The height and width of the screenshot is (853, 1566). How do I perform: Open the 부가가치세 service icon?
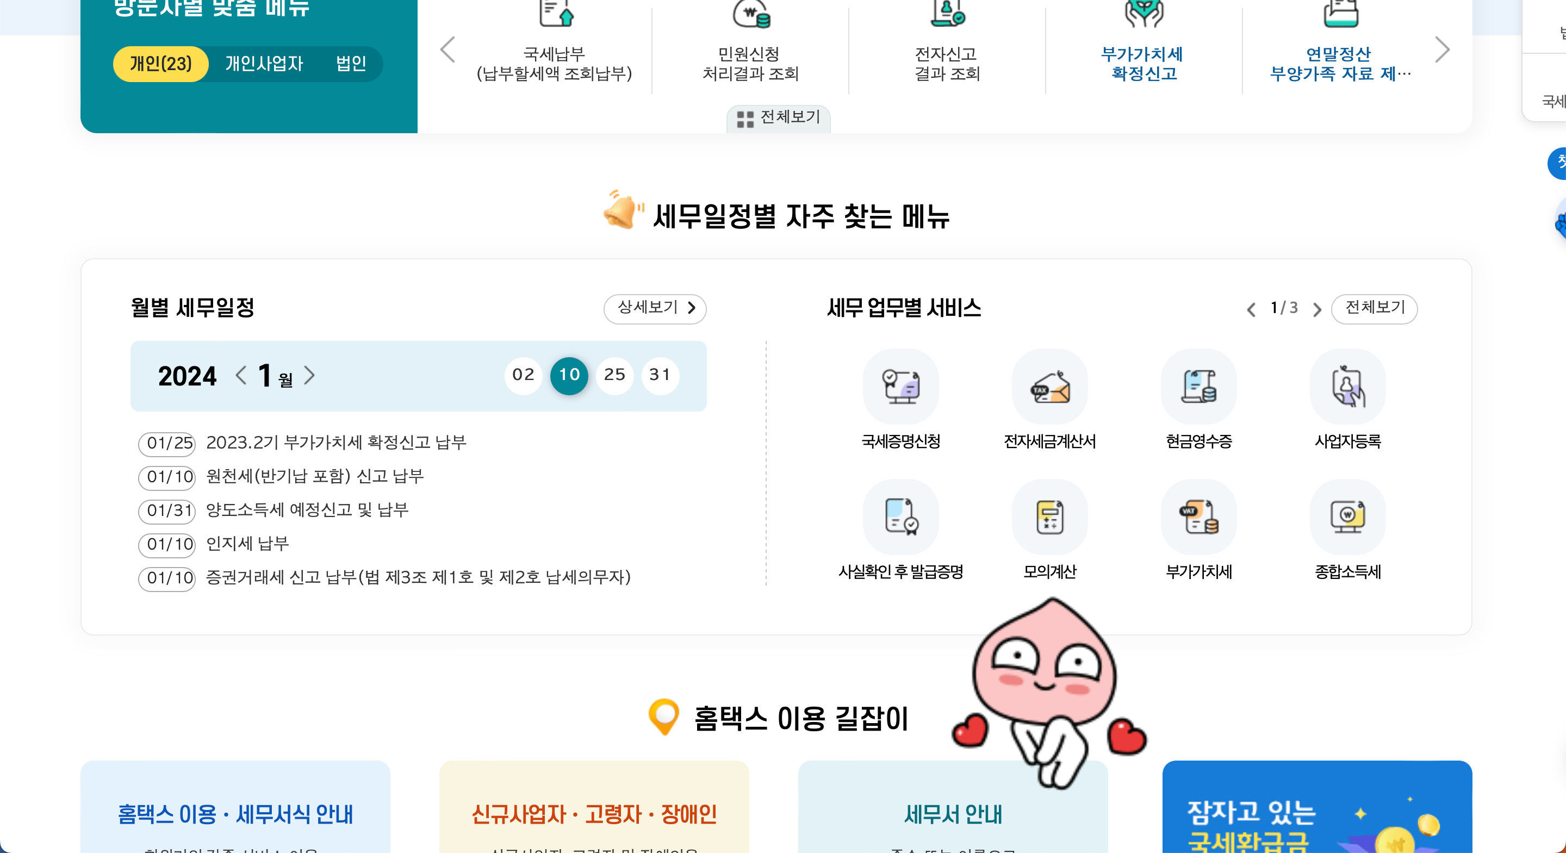[1198, 518]
